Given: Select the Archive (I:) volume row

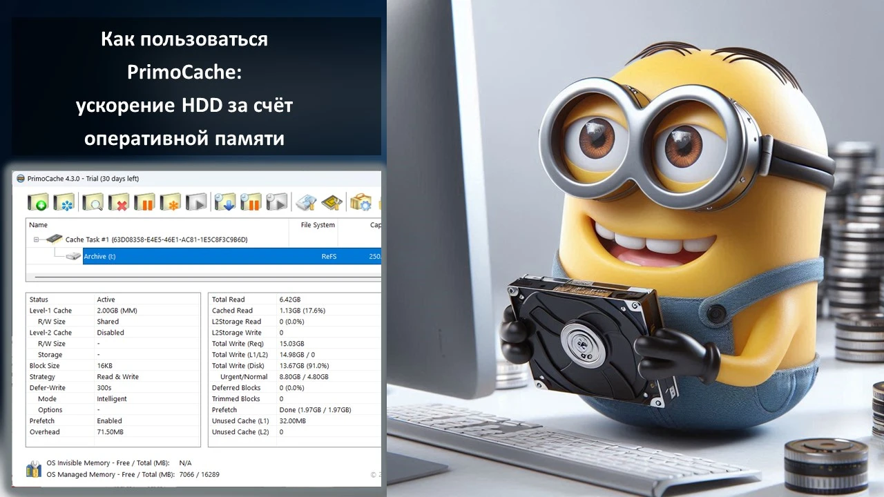Looking at the screenshot, I should click(x=232, y=256).
